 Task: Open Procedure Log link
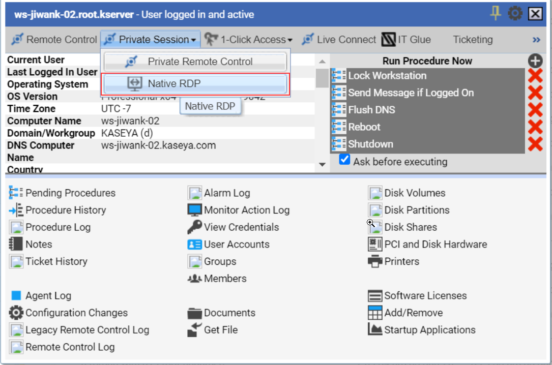tap(57, 227)
